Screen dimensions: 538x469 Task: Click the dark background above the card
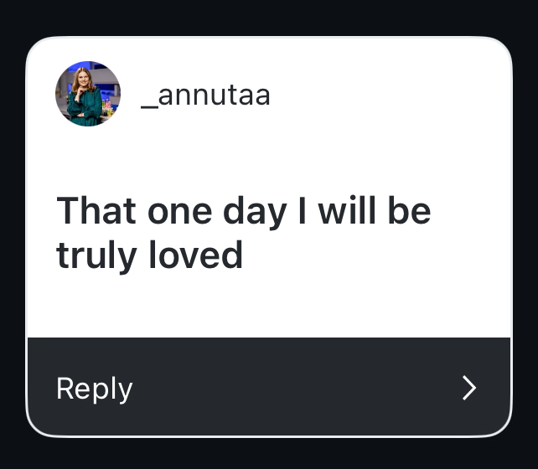(268, 17)
